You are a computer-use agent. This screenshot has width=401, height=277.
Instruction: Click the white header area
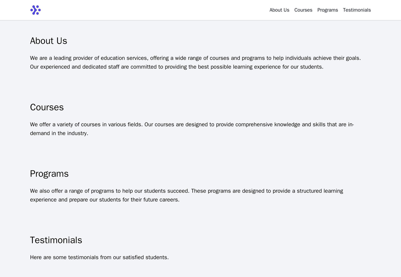167,10
